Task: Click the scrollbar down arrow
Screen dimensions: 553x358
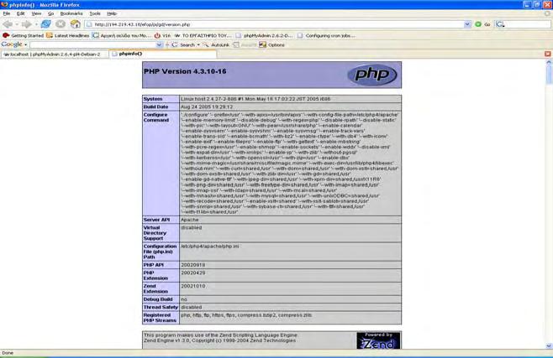Action: point(549,345)
